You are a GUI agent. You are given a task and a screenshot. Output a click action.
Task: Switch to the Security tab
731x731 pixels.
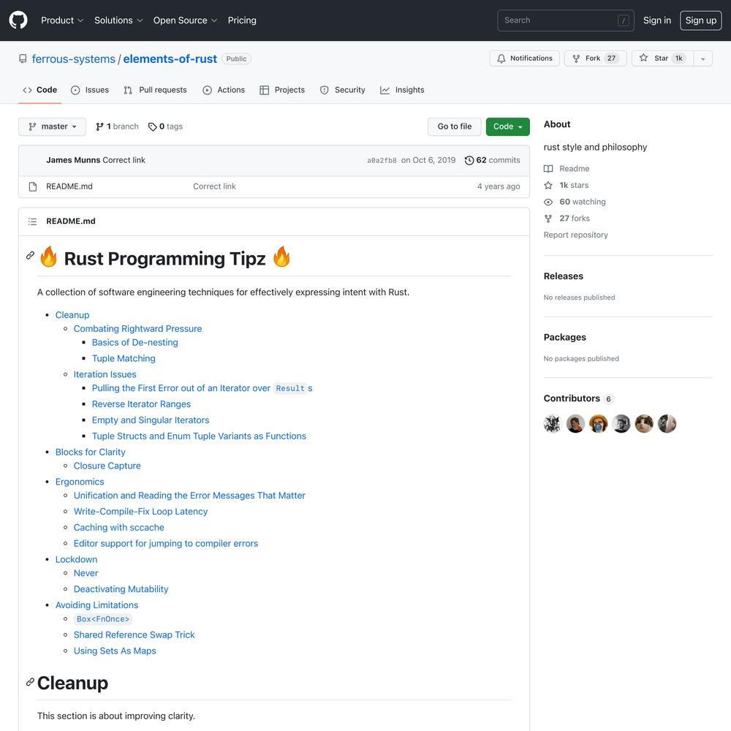pyautogui.click(x=343, y=90)
